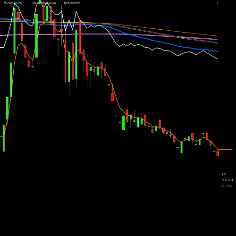Click the "in 1 Days" text at right
This screenshot has height=236, width=236.
coord(227,186)
